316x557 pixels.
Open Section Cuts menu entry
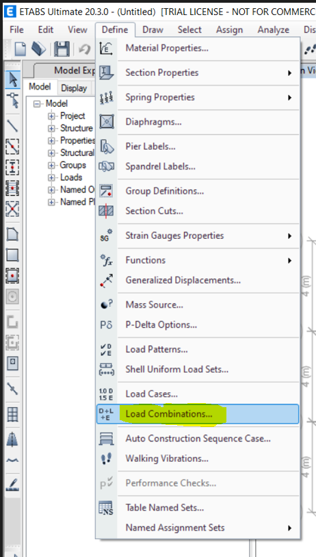198,211
